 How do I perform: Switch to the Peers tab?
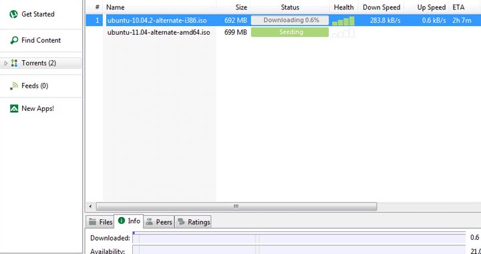pyautogui.click(x=159, y=222)
